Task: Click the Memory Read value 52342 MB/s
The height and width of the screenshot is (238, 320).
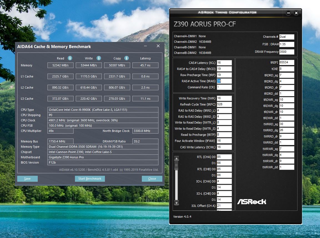Action: [61, 65]
